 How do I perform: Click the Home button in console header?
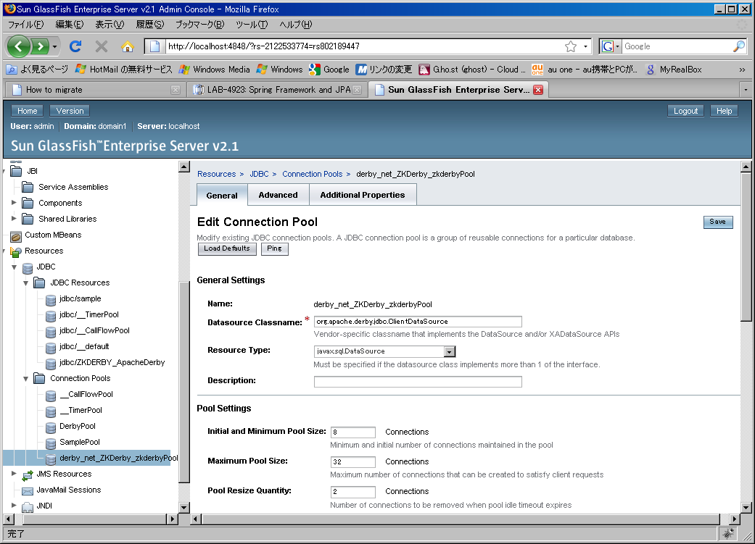tap(27, 111)
